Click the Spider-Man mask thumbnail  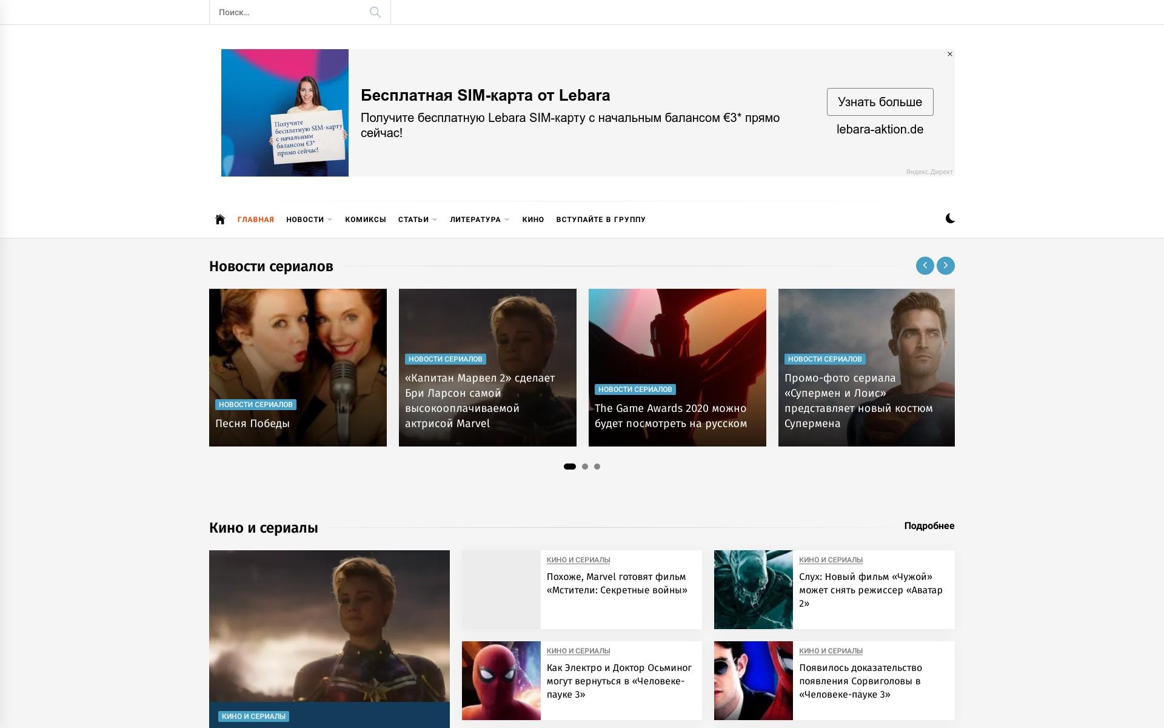pos(501,681)
